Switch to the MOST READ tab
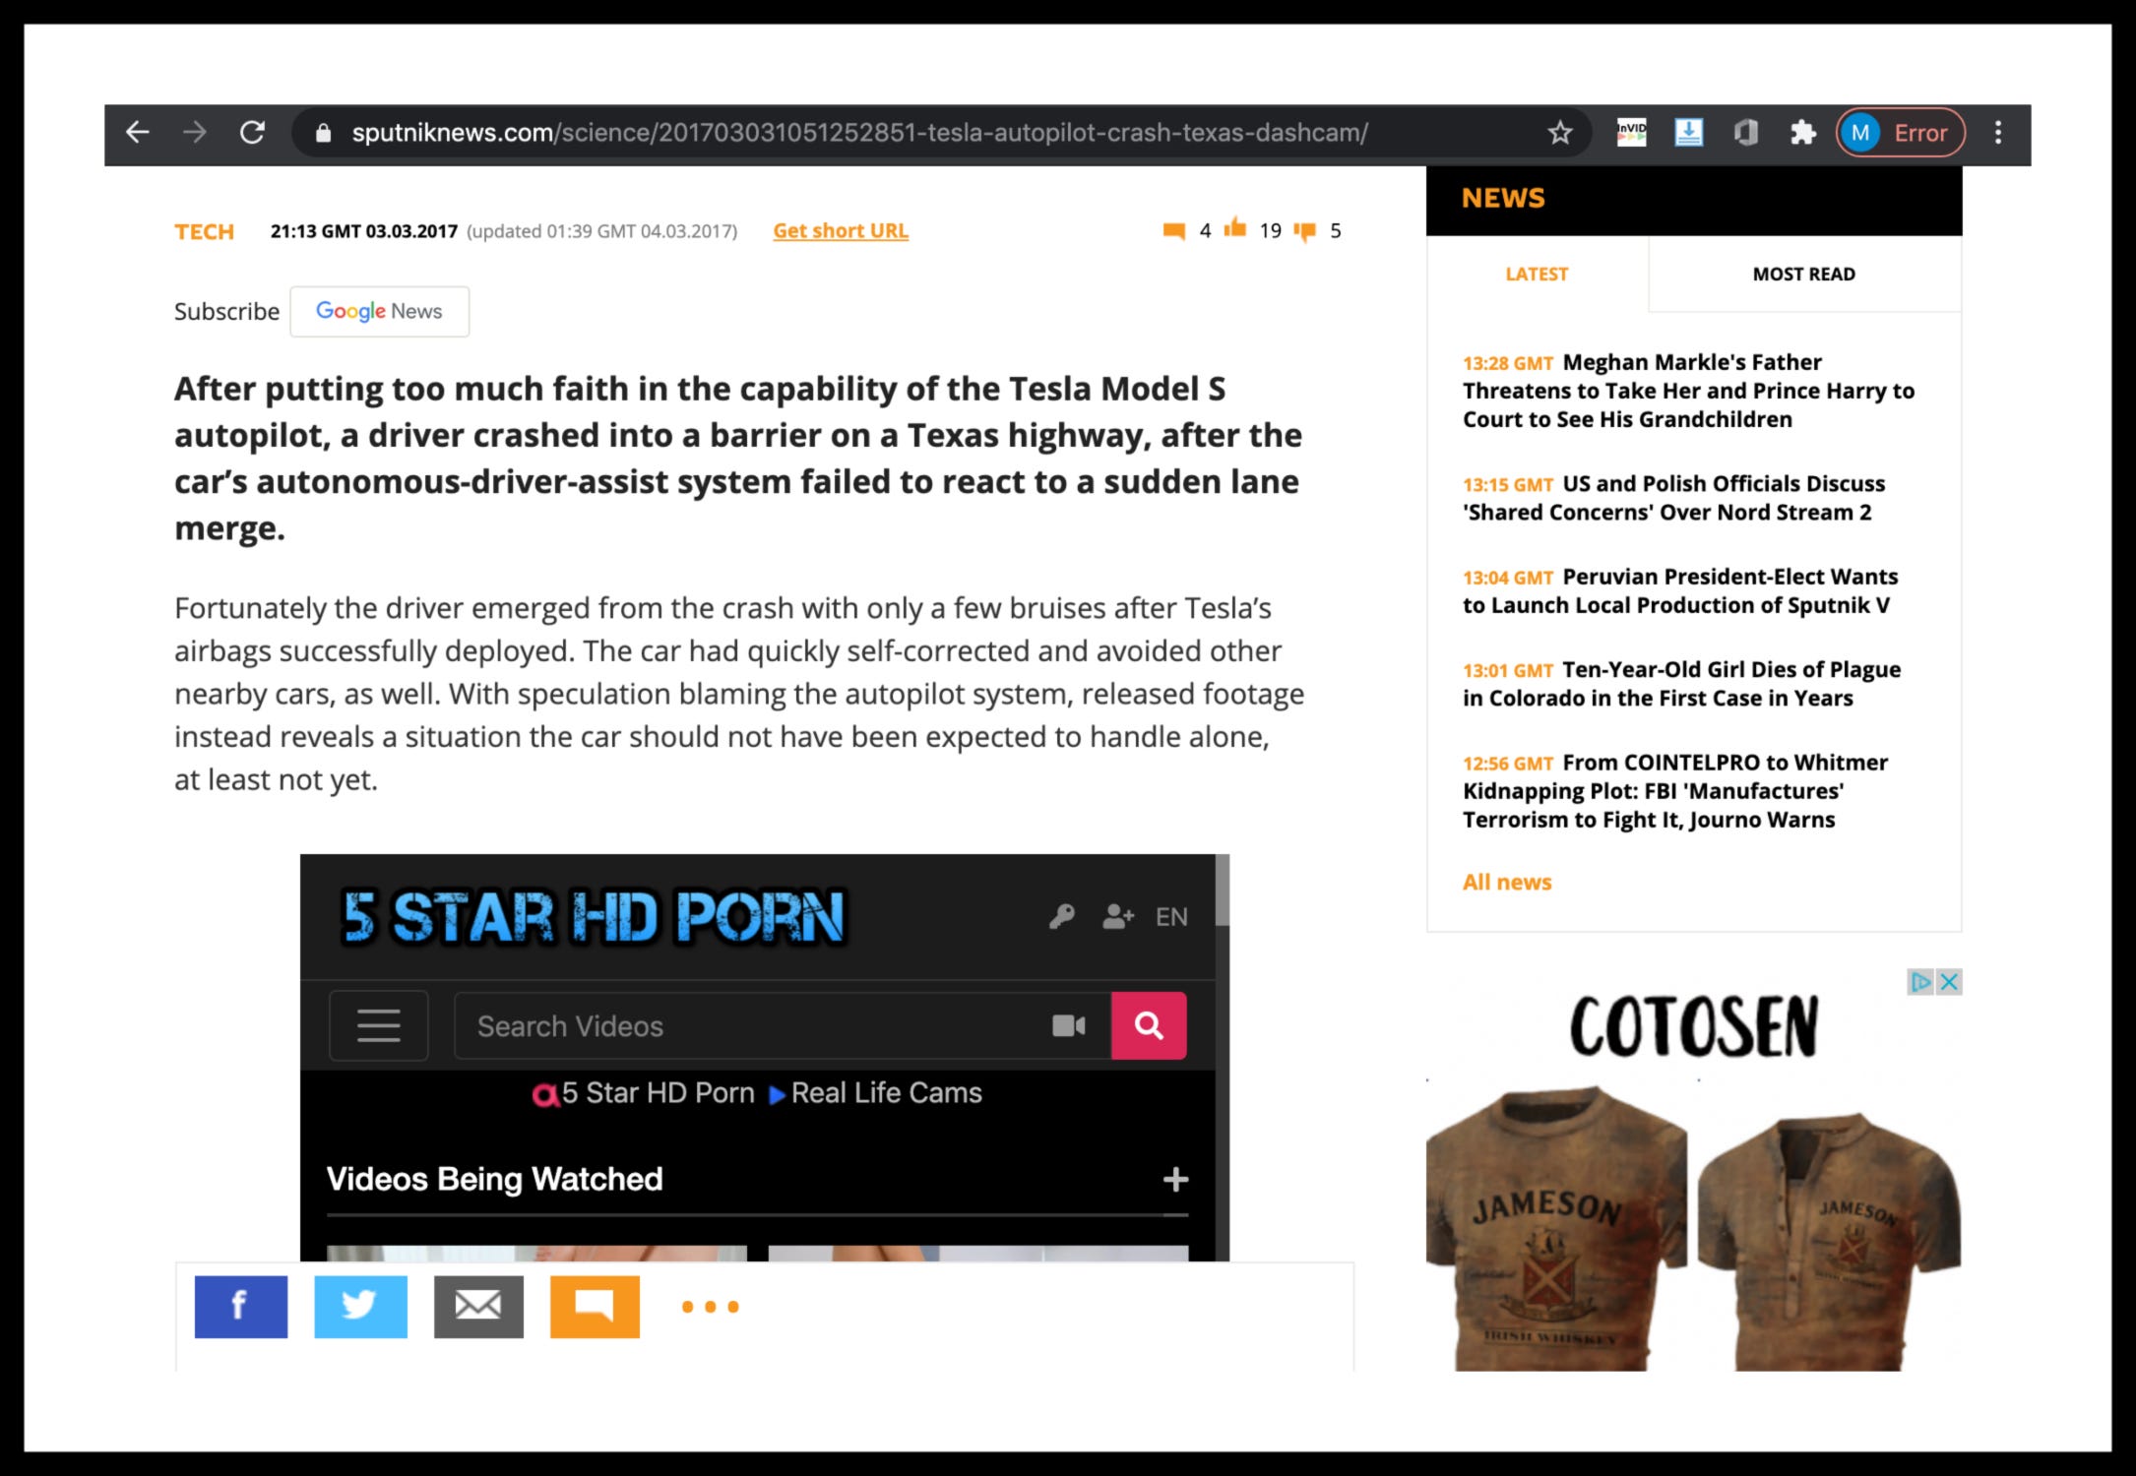Screen dimensions: 2136x1476 [x=1804, y=275]
